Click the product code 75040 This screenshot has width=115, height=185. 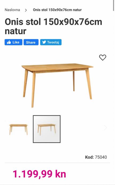[x=101, y=157]
